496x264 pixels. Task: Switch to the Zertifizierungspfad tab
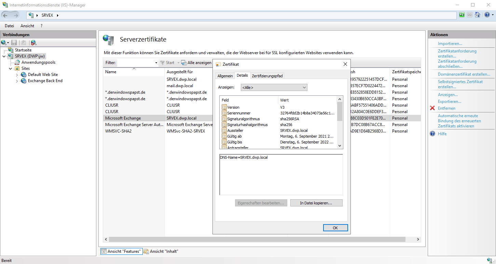click(267, 76)
